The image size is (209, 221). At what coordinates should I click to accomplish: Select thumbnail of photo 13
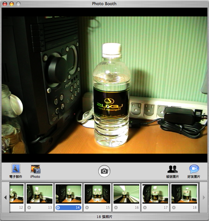(x=40, y=194)
